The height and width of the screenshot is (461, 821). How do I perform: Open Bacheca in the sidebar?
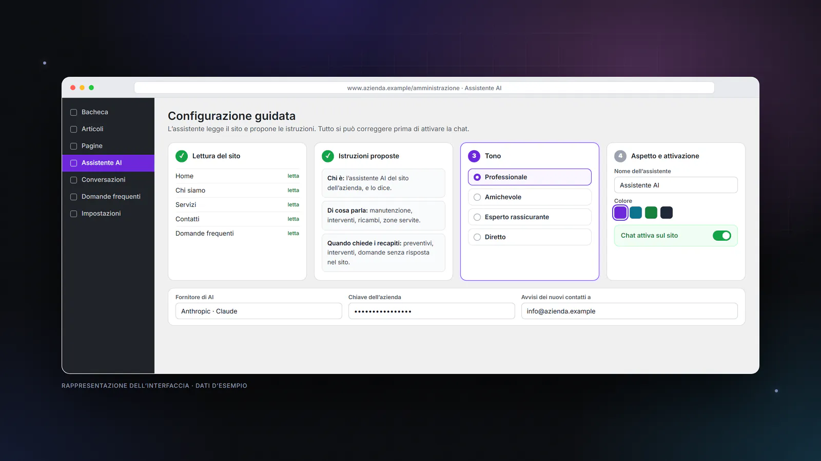point(108,112)
